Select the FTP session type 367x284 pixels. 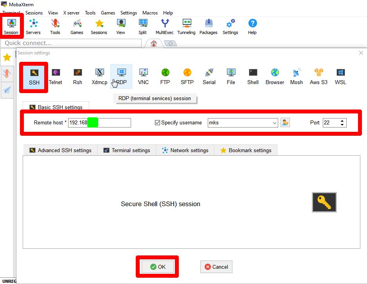pyautogui.click(x=165, y=77)
